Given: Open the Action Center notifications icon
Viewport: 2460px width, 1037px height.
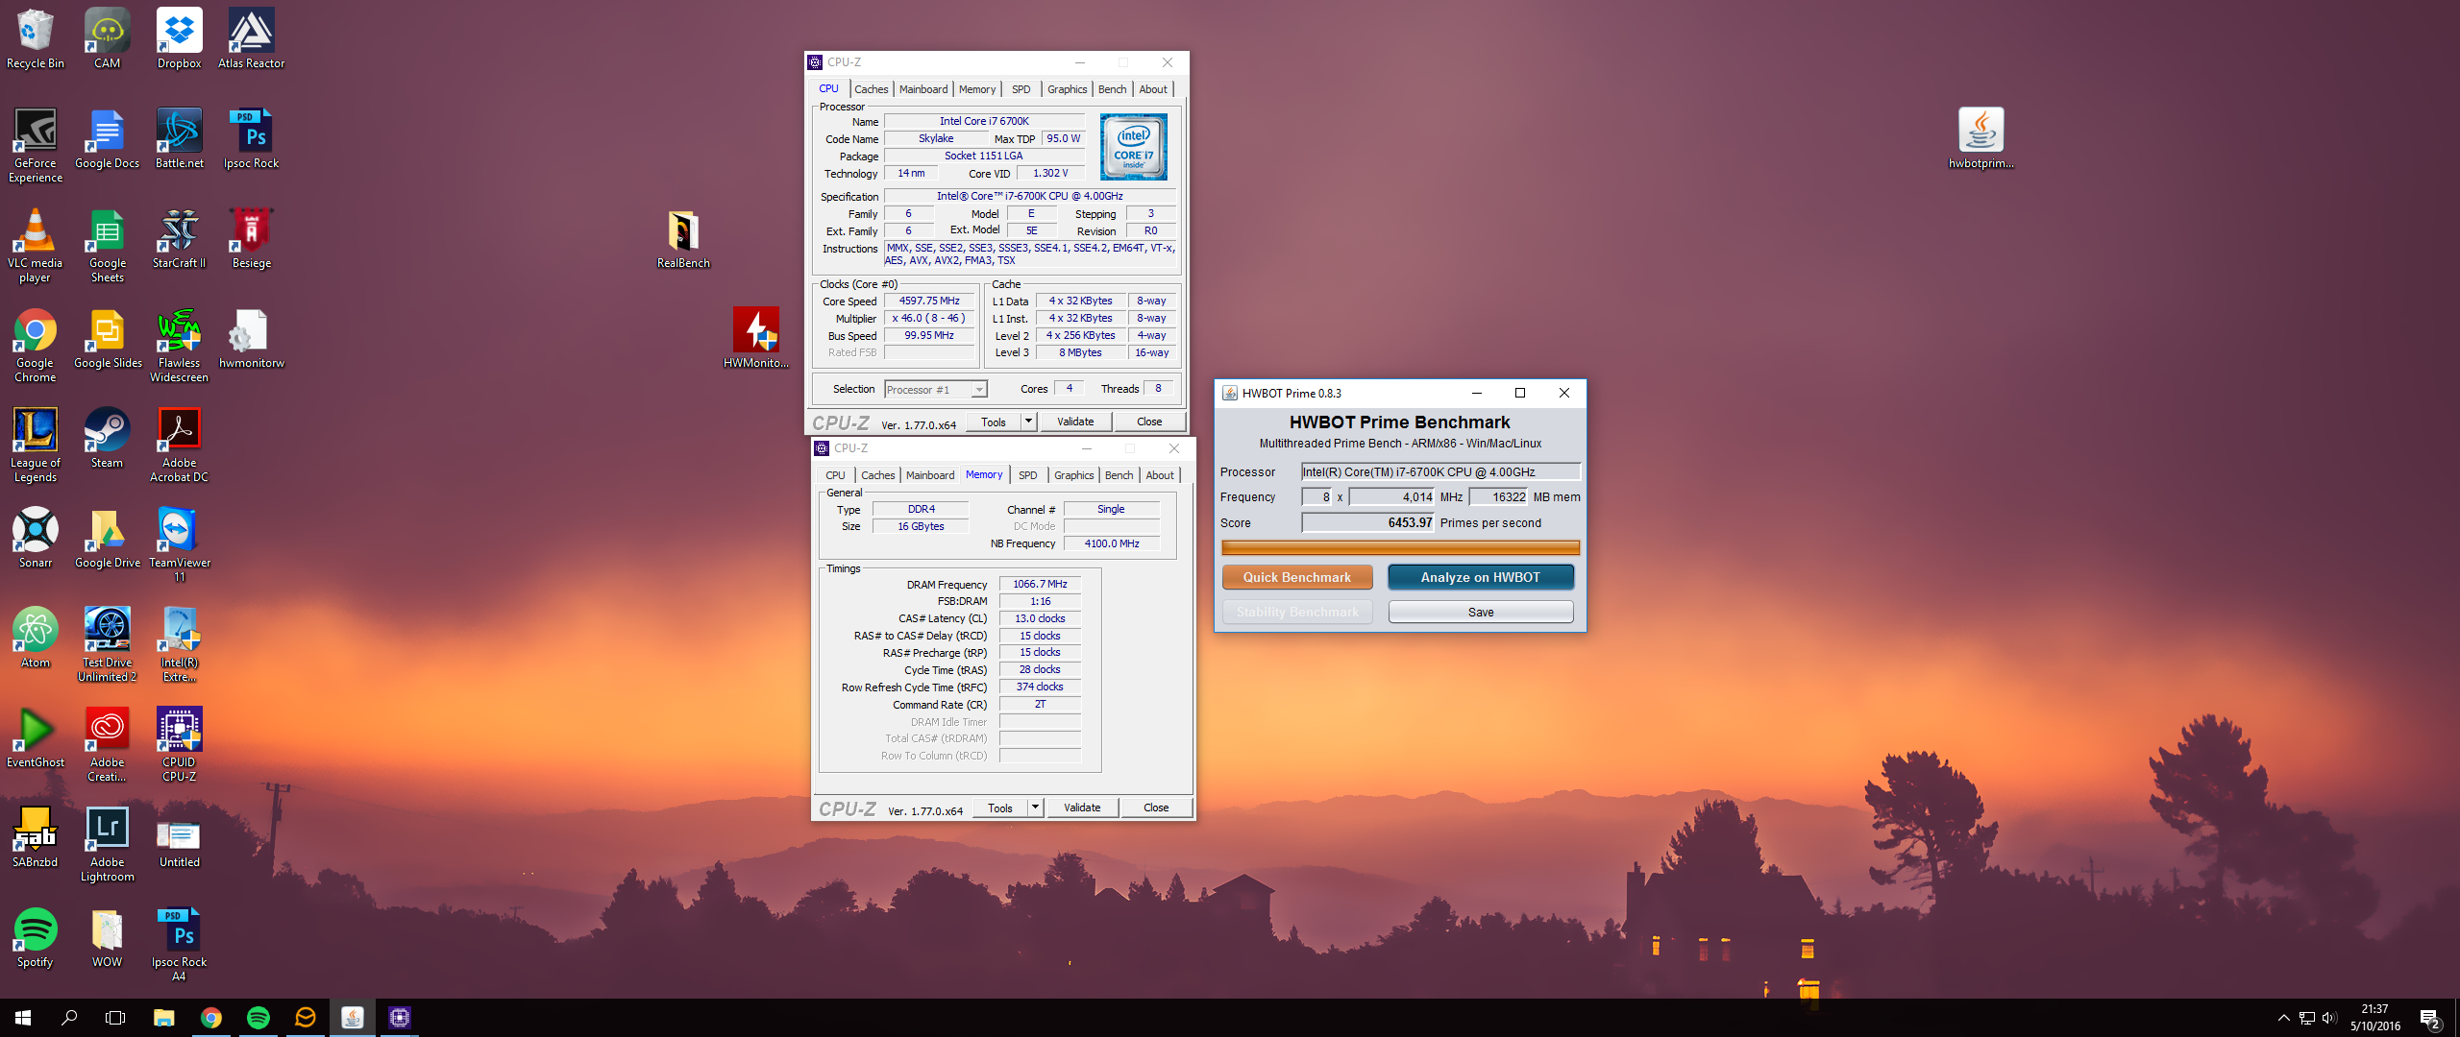Looking at the screenshot, I should (x=2430, y=1018).
